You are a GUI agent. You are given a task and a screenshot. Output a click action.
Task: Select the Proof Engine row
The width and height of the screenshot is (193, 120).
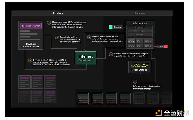coord(140,35)
